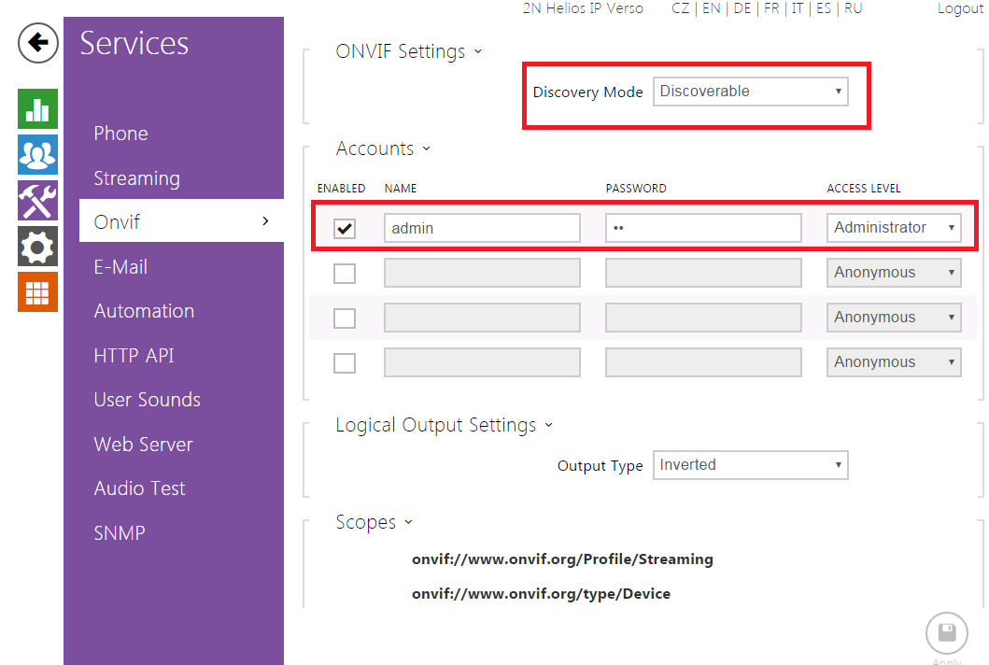Collapse the ONVIF Settings section

pyautogui.click(x=408, y=51)
